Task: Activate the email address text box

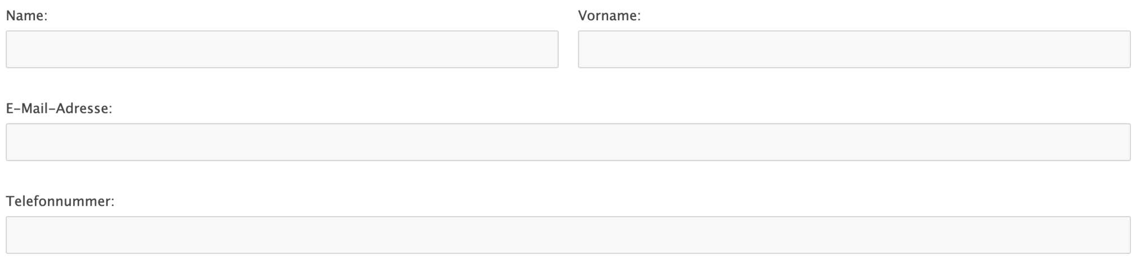Action: [x=568, y=142]
